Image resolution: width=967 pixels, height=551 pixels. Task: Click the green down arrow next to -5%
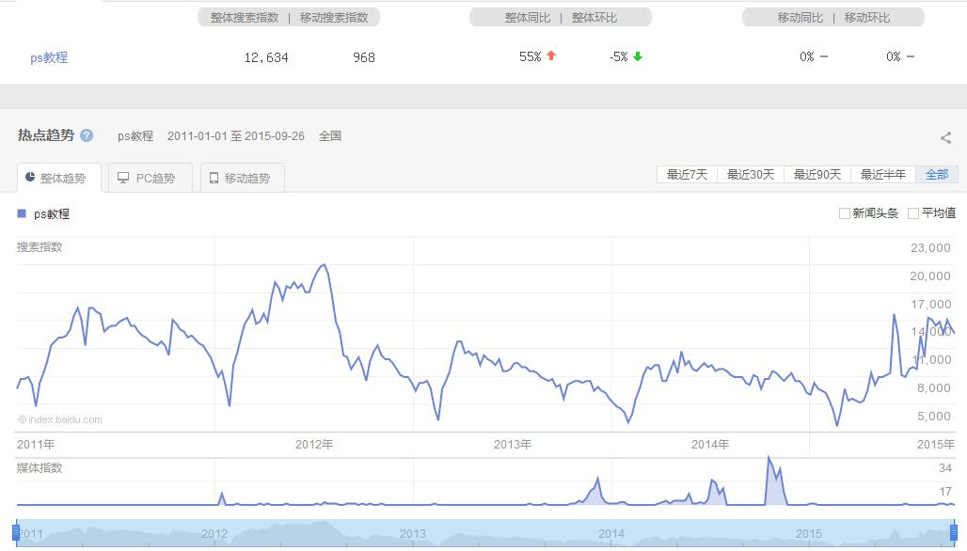click(x=638, y=56)
